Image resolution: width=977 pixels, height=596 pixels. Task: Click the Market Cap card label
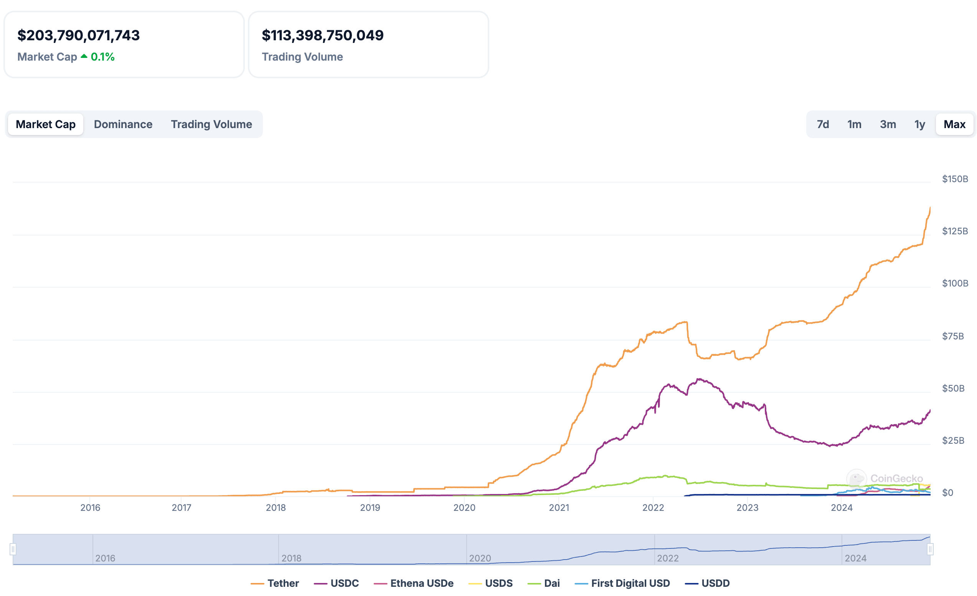(x=47, y=57)
